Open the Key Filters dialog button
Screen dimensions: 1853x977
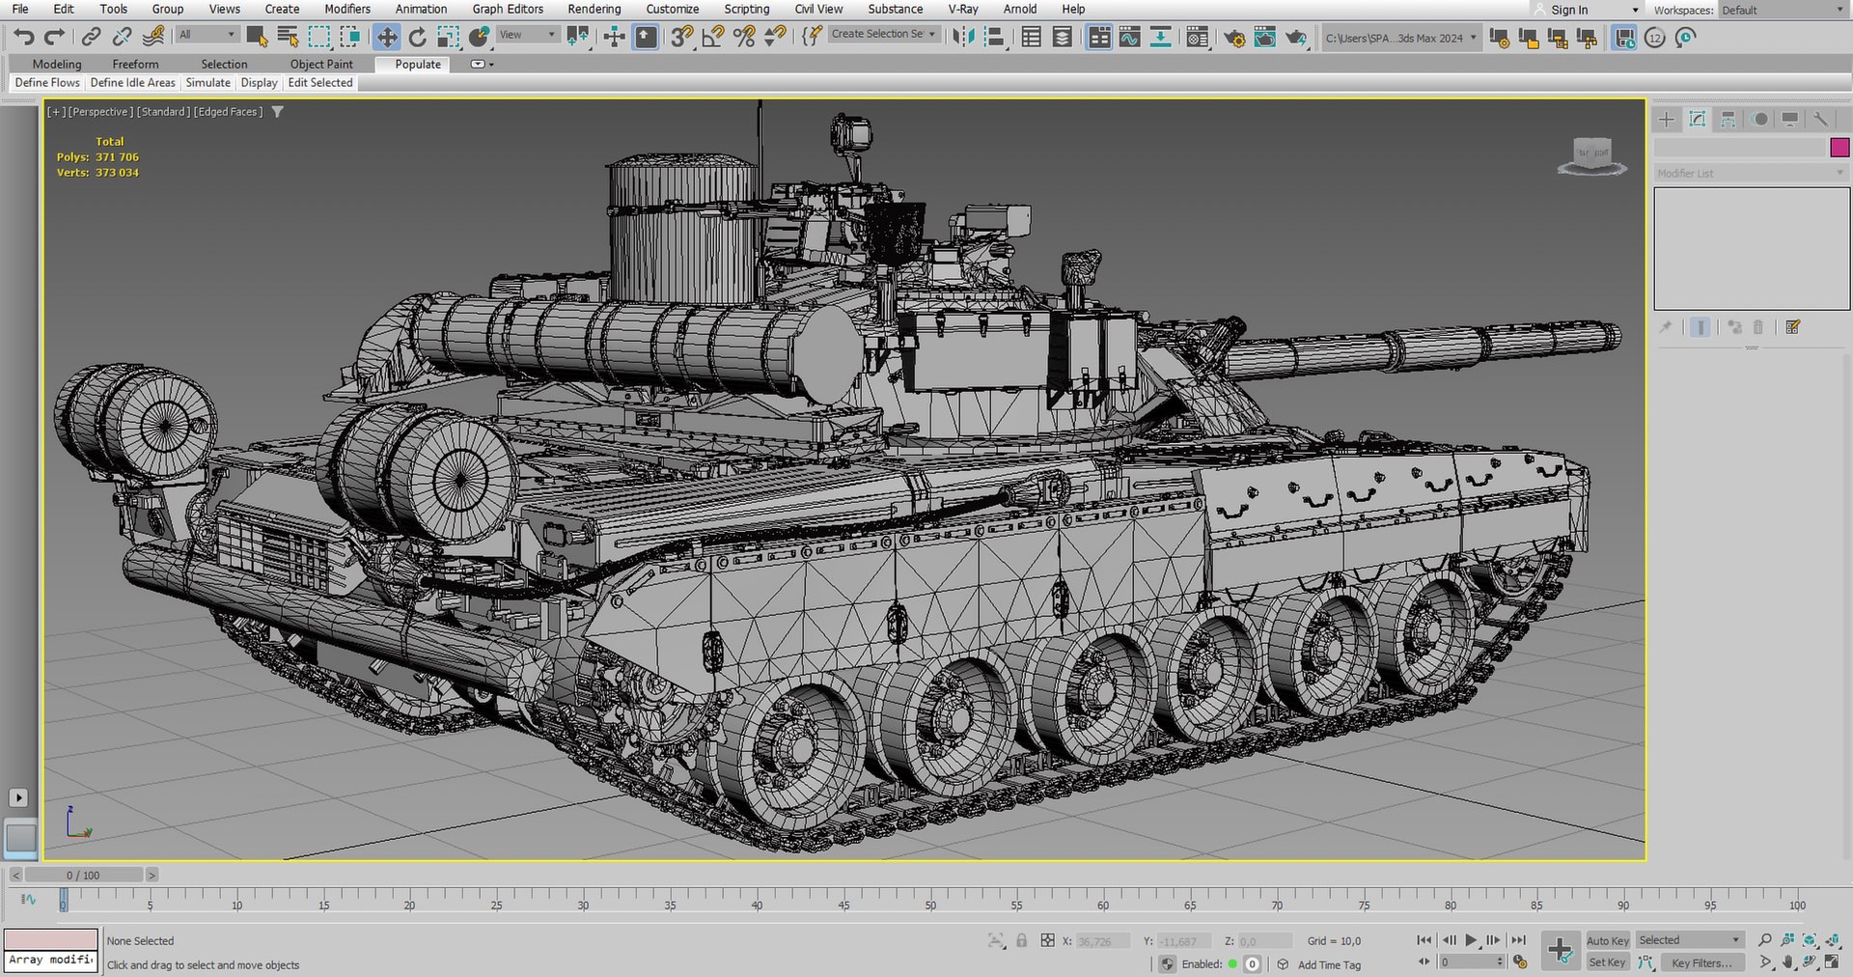coord(1701,963)
